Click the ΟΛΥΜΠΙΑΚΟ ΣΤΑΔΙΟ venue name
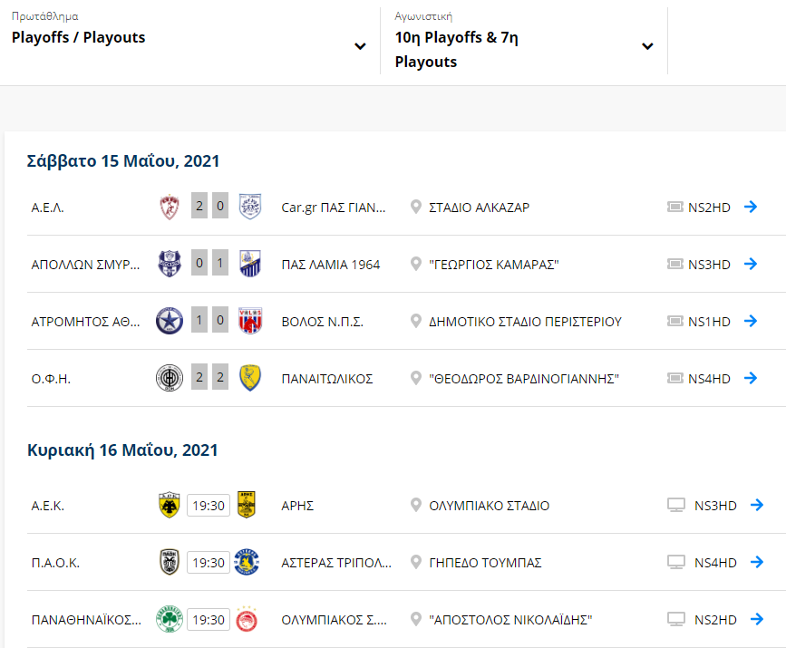The width and height of the screenshot is (786, 648). [489, 506]
